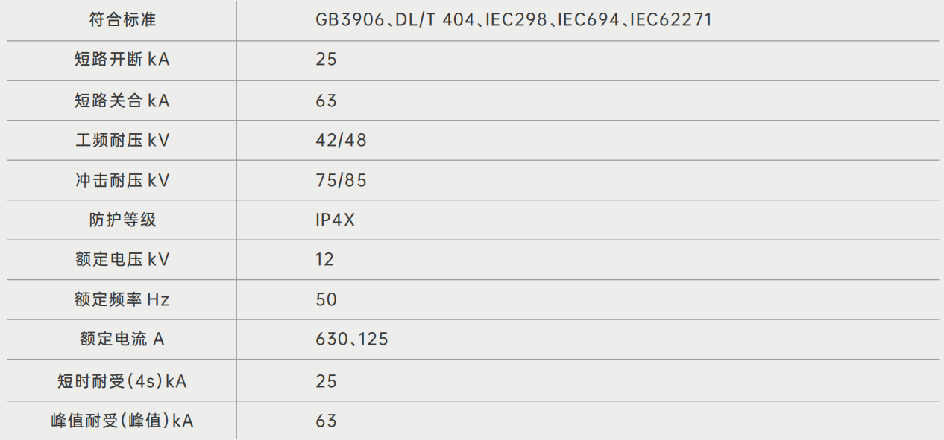Viewport: 944px width, 440px height.
Task: Click the 短路开断 kA label
Action: click(122, 60)
